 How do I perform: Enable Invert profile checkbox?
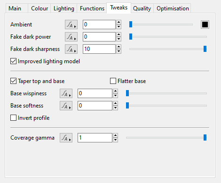pos(13,118)
